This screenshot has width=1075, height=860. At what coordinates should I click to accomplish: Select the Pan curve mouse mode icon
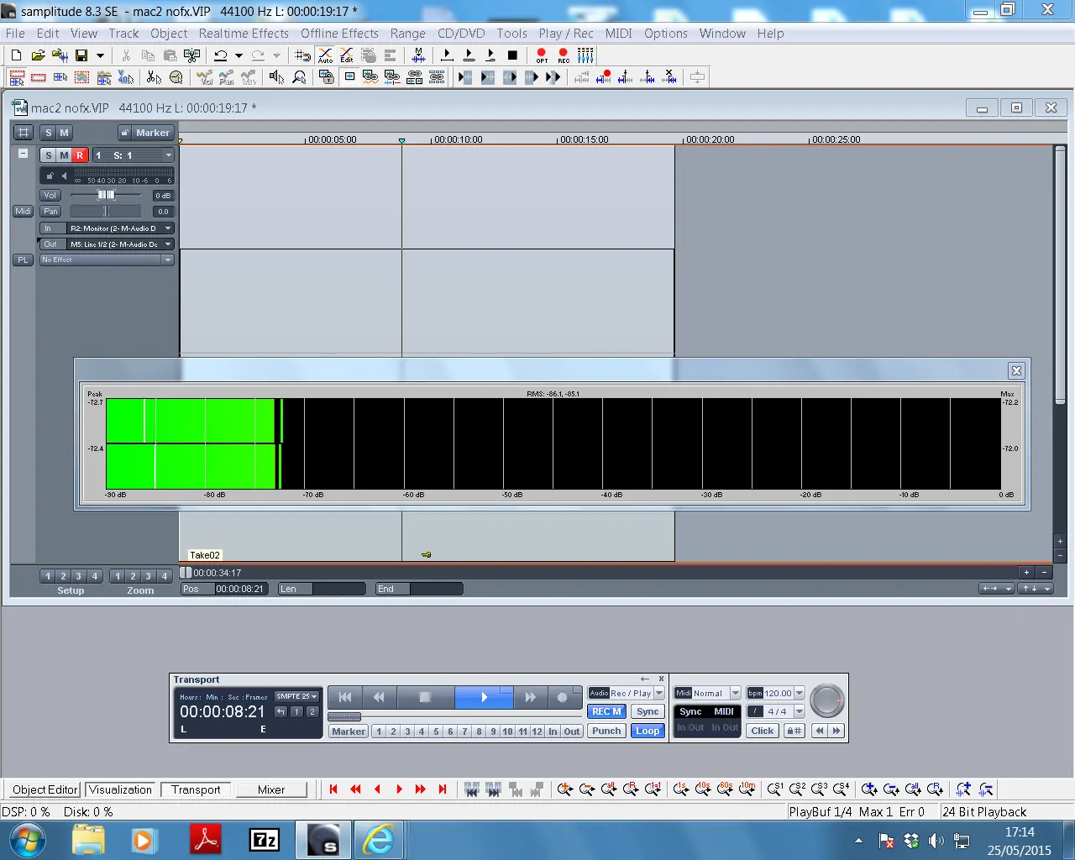[227, 77]
